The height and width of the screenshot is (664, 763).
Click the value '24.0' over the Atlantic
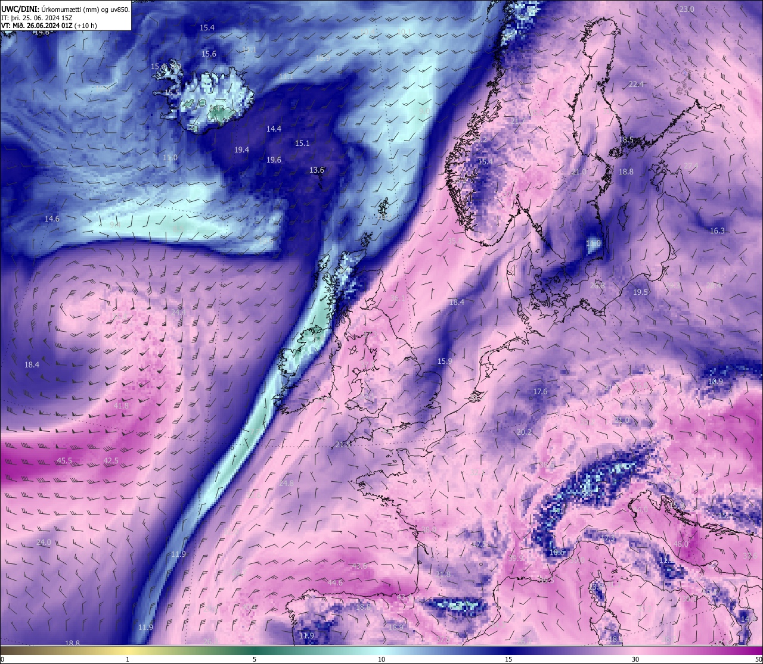(x=44, y=543)
